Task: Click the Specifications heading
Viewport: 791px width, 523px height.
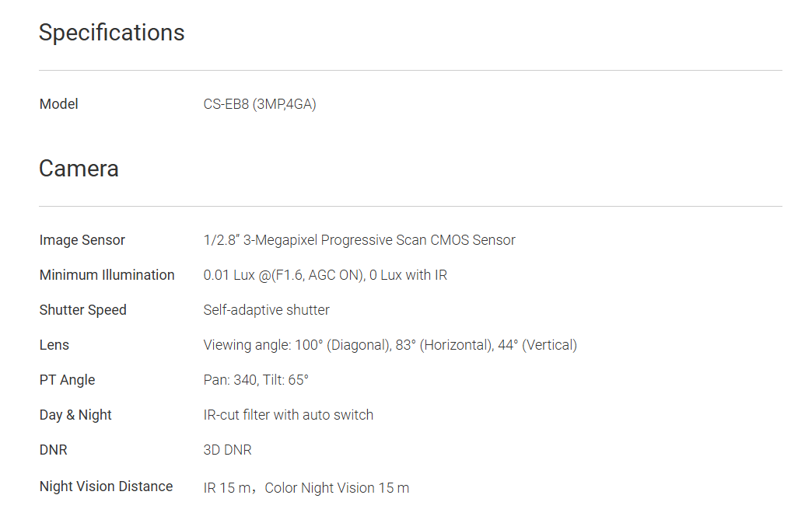Action: click(x=112, y=33)
